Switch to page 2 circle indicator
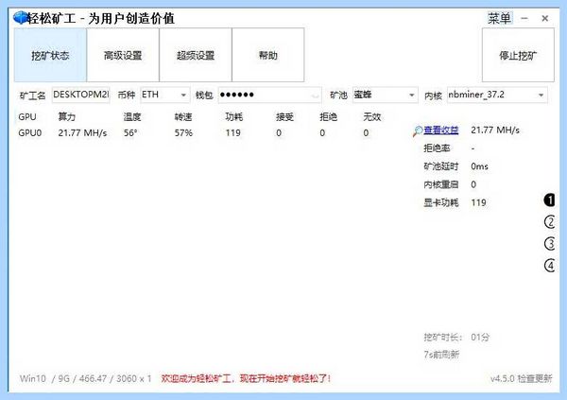 point(549,222)
